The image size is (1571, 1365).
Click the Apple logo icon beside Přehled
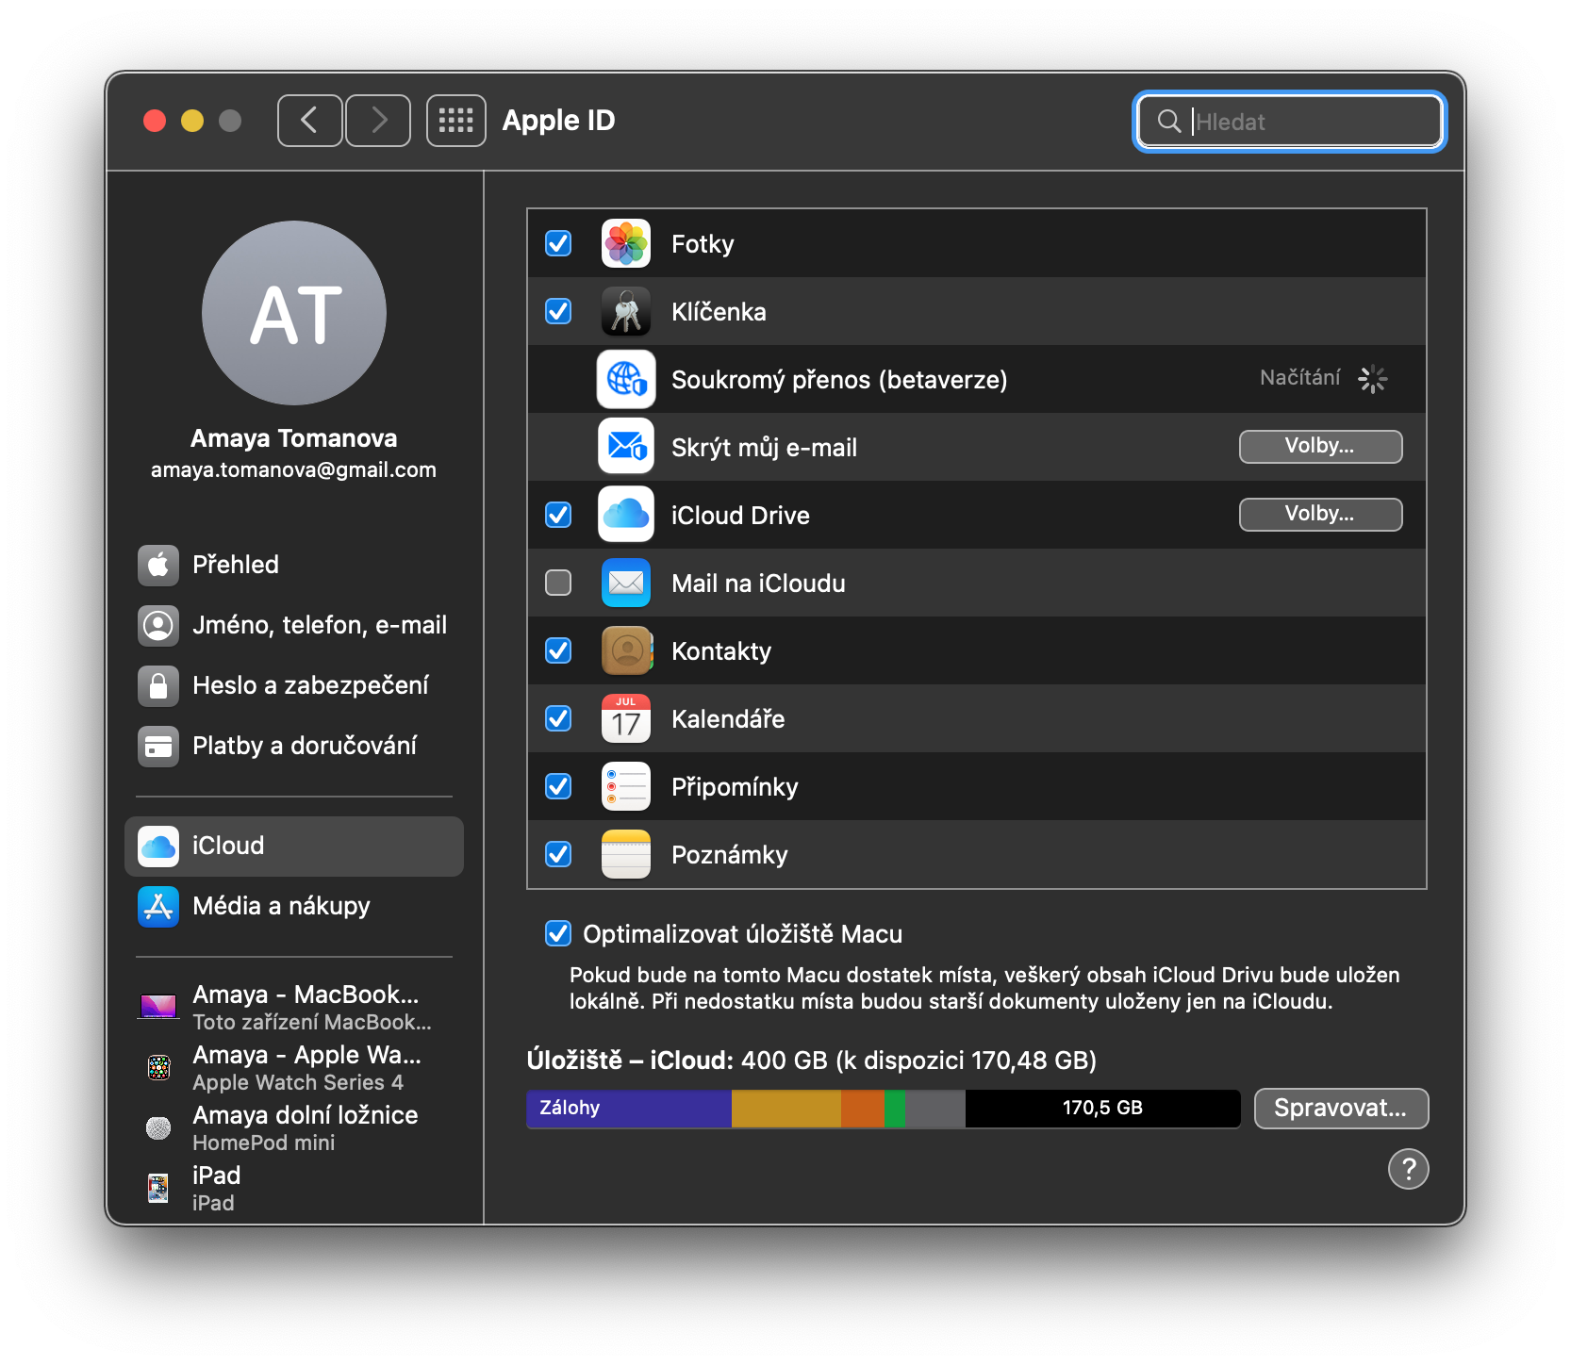[158, 565]
